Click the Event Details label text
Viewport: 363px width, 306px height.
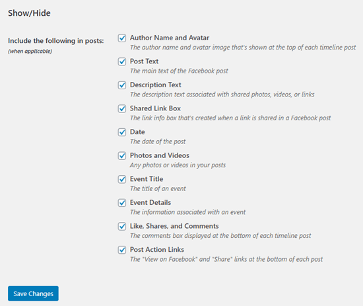tap(150, 203)
